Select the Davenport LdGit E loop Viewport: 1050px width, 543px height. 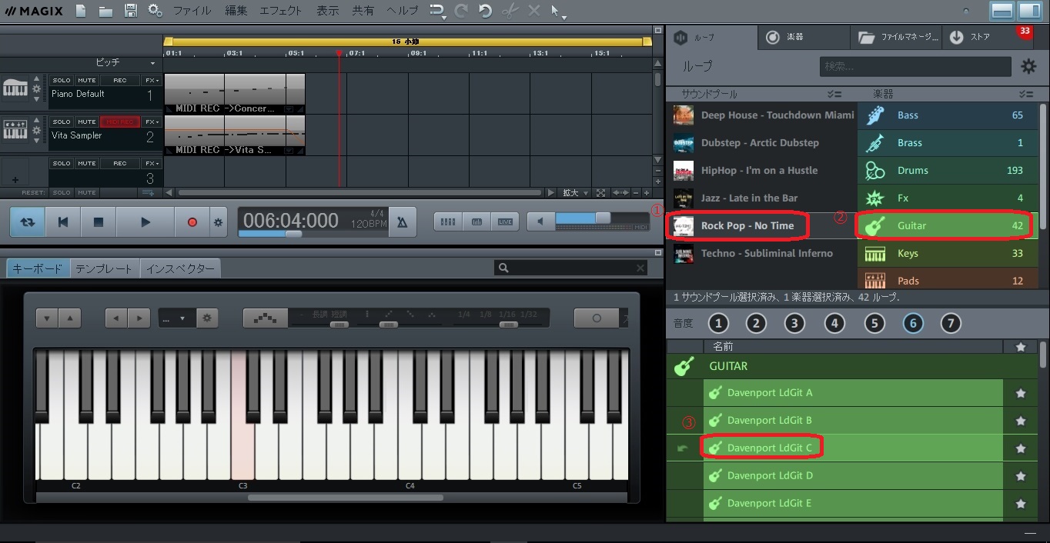pyautogui.click(x=853, y=504)
